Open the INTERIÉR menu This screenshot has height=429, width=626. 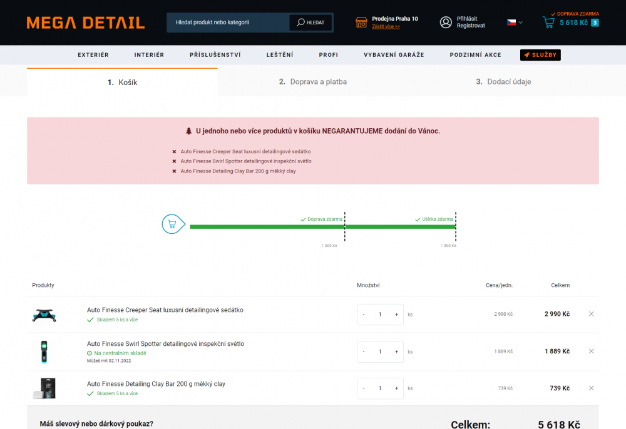[149, 55]
